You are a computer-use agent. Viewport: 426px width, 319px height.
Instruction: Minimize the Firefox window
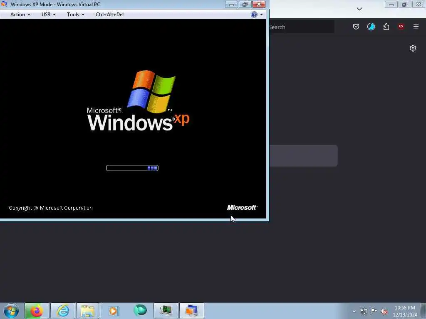click(x=391, y=4)
